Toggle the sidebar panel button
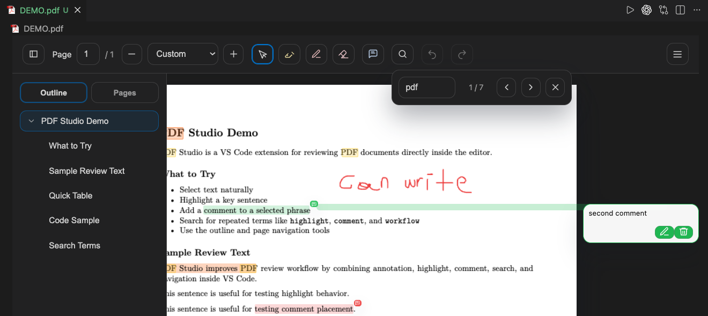This screenshot has height=316, width=708. 33,54
